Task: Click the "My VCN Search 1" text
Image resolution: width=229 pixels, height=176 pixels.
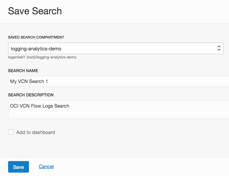Action: click(29, 81)
